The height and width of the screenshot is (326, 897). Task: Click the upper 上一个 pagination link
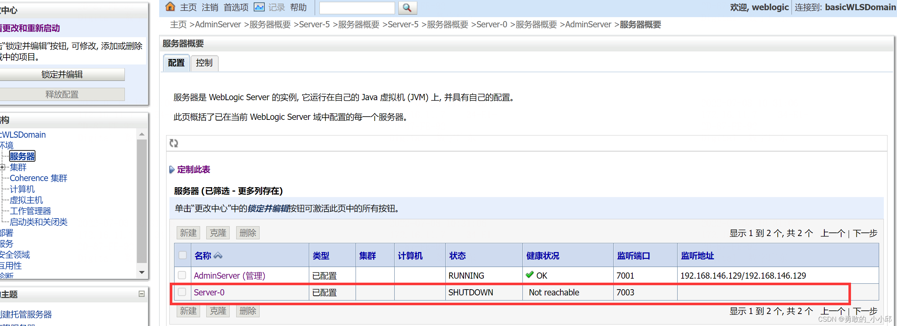pyautogui.click(x=833, y=233)
